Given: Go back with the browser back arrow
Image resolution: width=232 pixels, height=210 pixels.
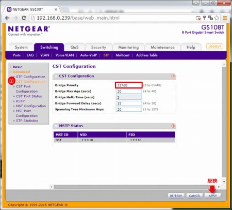Looking at the screenshot, I should tap(7, 18).
